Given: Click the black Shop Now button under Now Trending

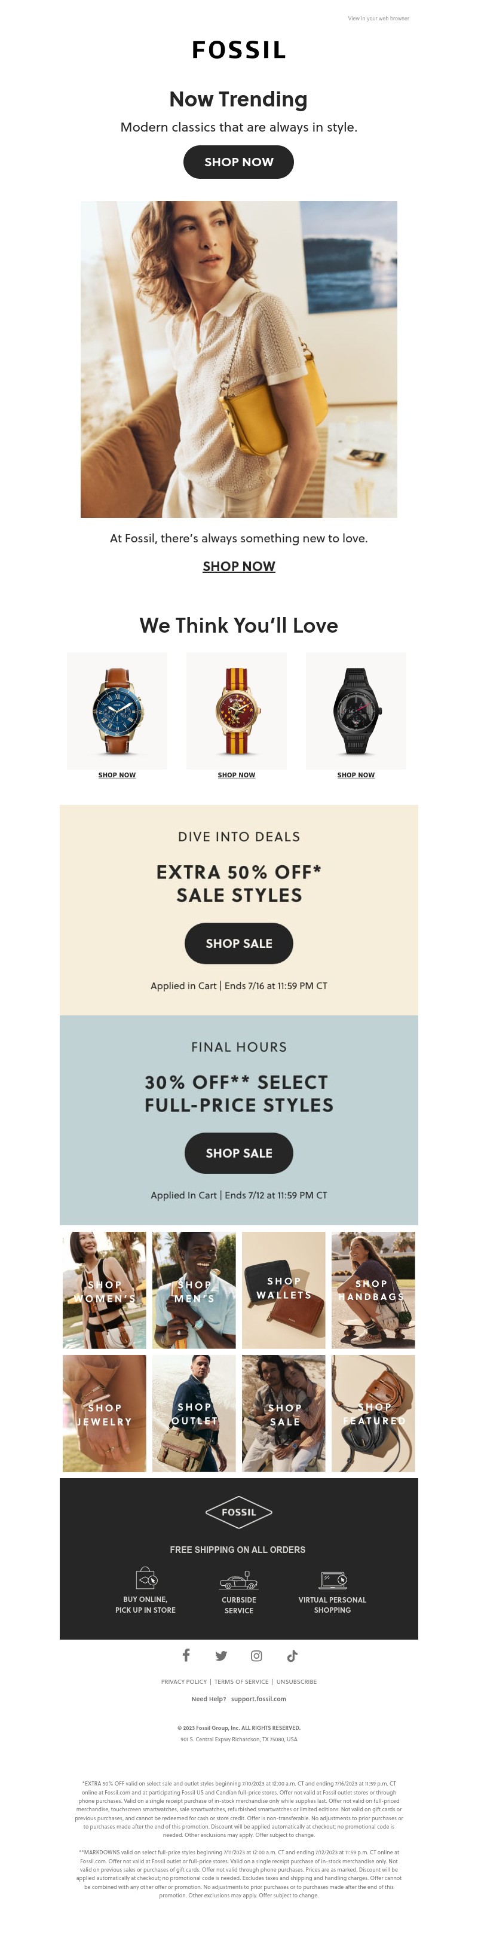Looking at the screenshot, I should 238,162.
